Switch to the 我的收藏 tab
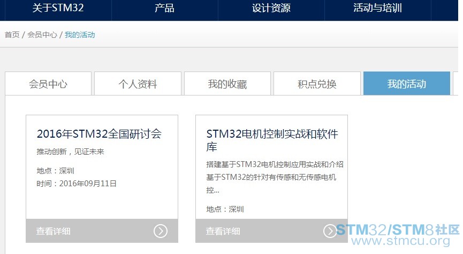This screenshot has height=254, width=463. (x=227, y=84)
